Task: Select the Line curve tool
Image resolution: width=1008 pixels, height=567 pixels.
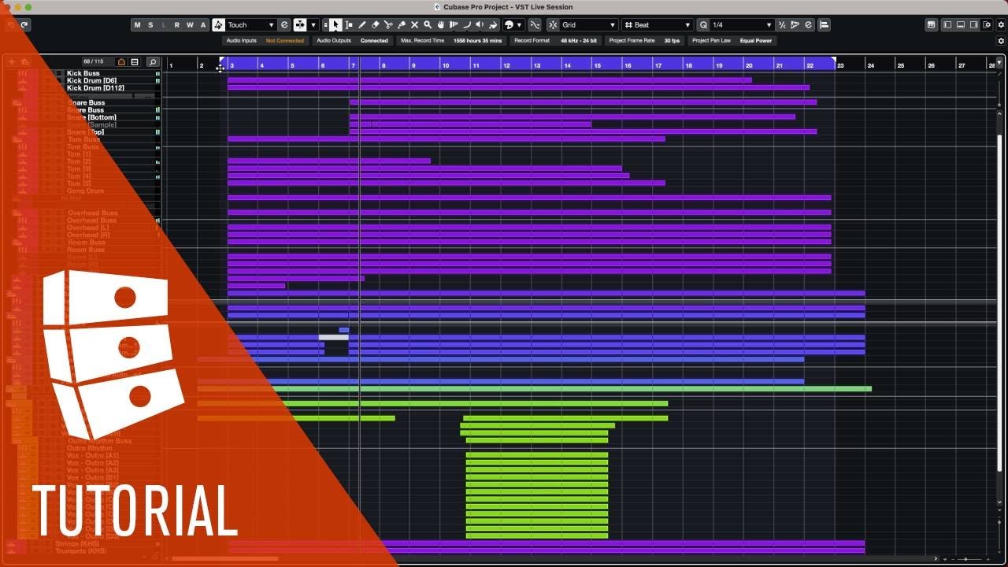Action: (467, 25)
